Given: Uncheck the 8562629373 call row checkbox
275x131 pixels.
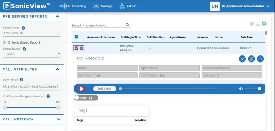Looking at the screenshot, I should (77, 48).
